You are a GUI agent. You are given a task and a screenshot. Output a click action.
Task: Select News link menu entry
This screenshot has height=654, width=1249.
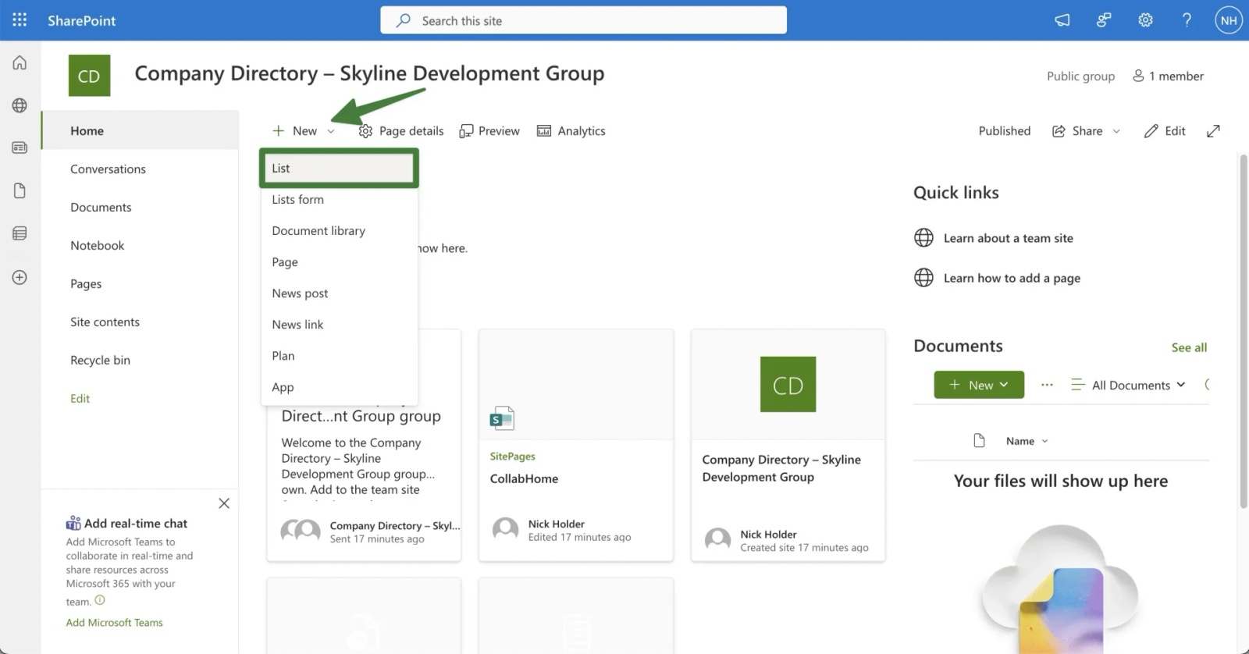click(339, 325)
